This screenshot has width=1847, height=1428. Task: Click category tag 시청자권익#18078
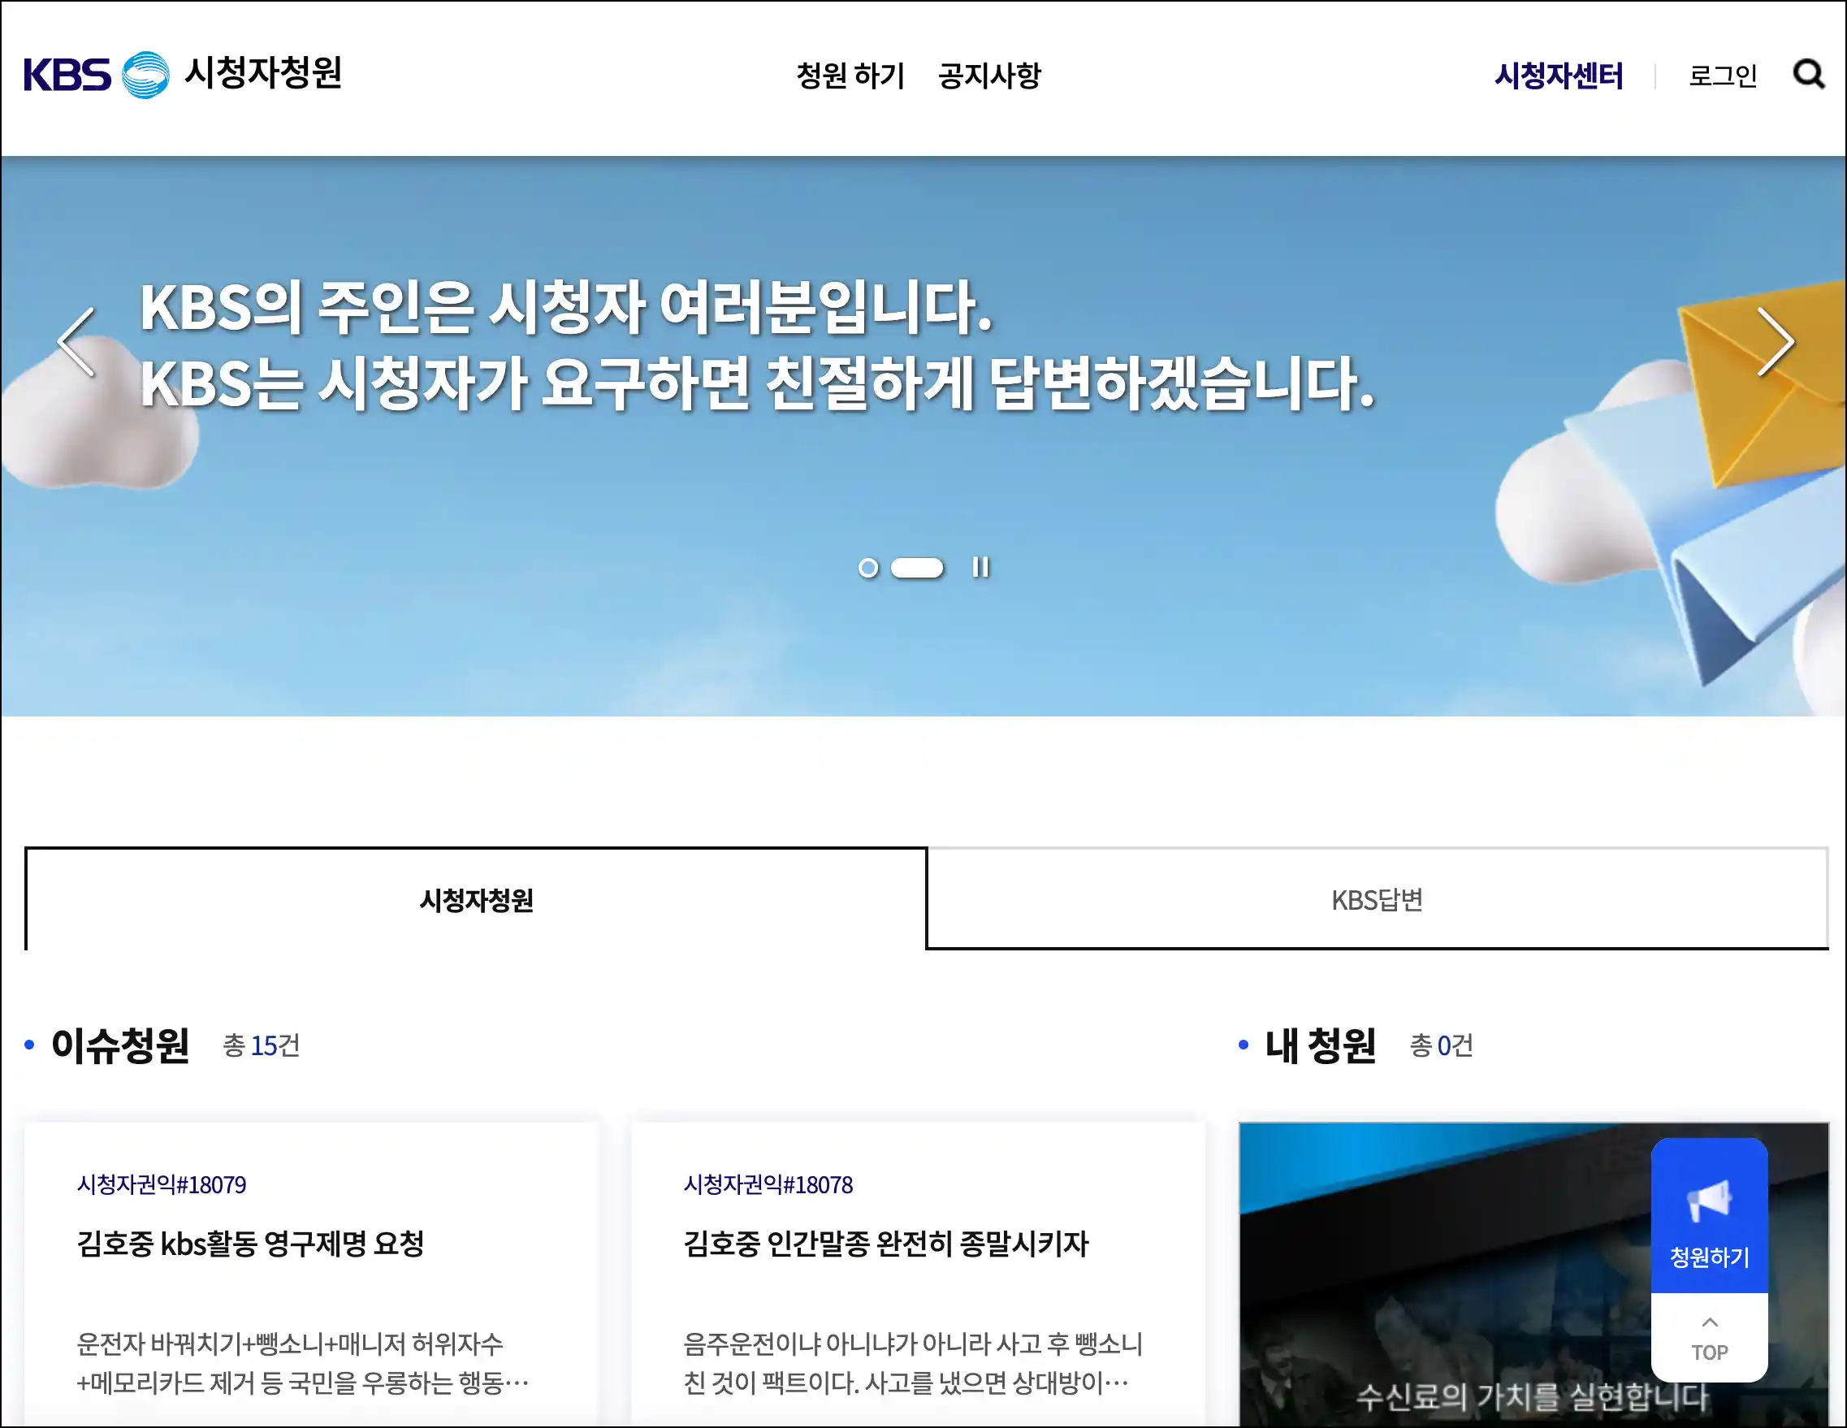(768, 1184)
